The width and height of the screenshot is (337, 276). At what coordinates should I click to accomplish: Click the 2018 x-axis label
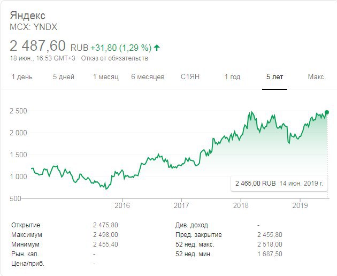click(x=241, y=205)
